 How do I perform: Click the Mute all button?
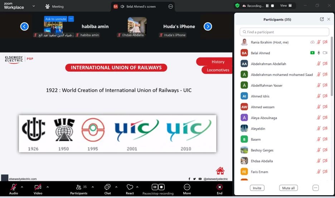click(x=288, y=188)
